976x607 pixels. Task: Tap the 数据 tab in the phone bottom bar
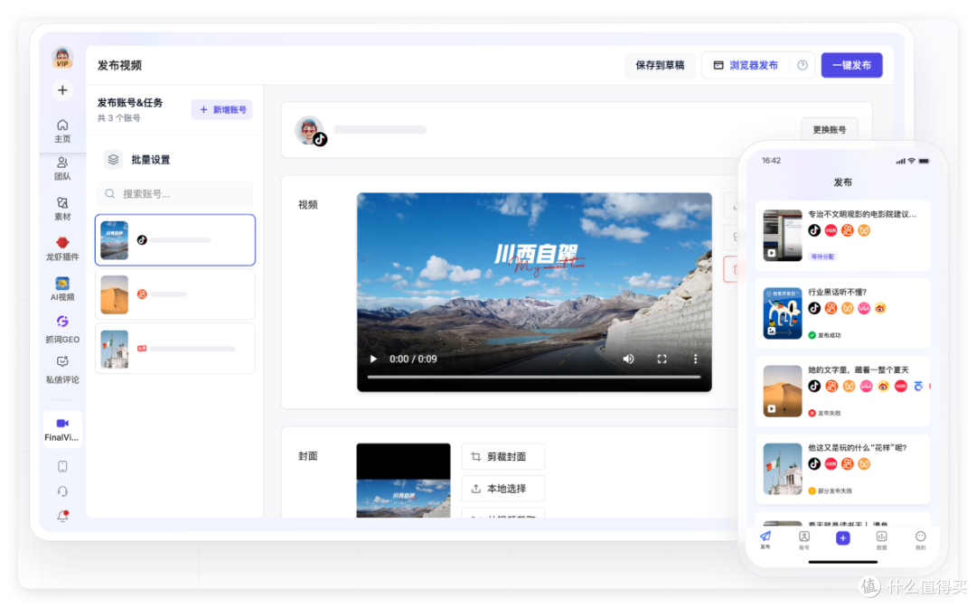pos(881,539)
